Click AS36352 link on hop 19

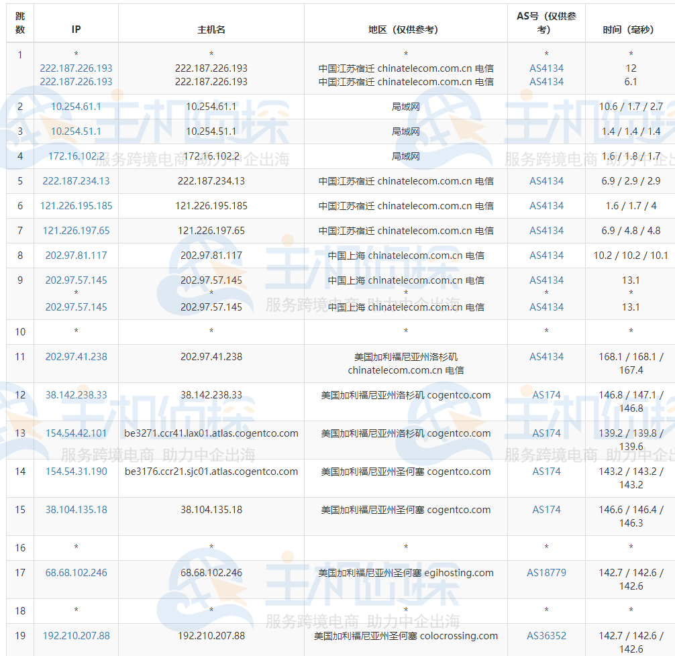(546, 636)
